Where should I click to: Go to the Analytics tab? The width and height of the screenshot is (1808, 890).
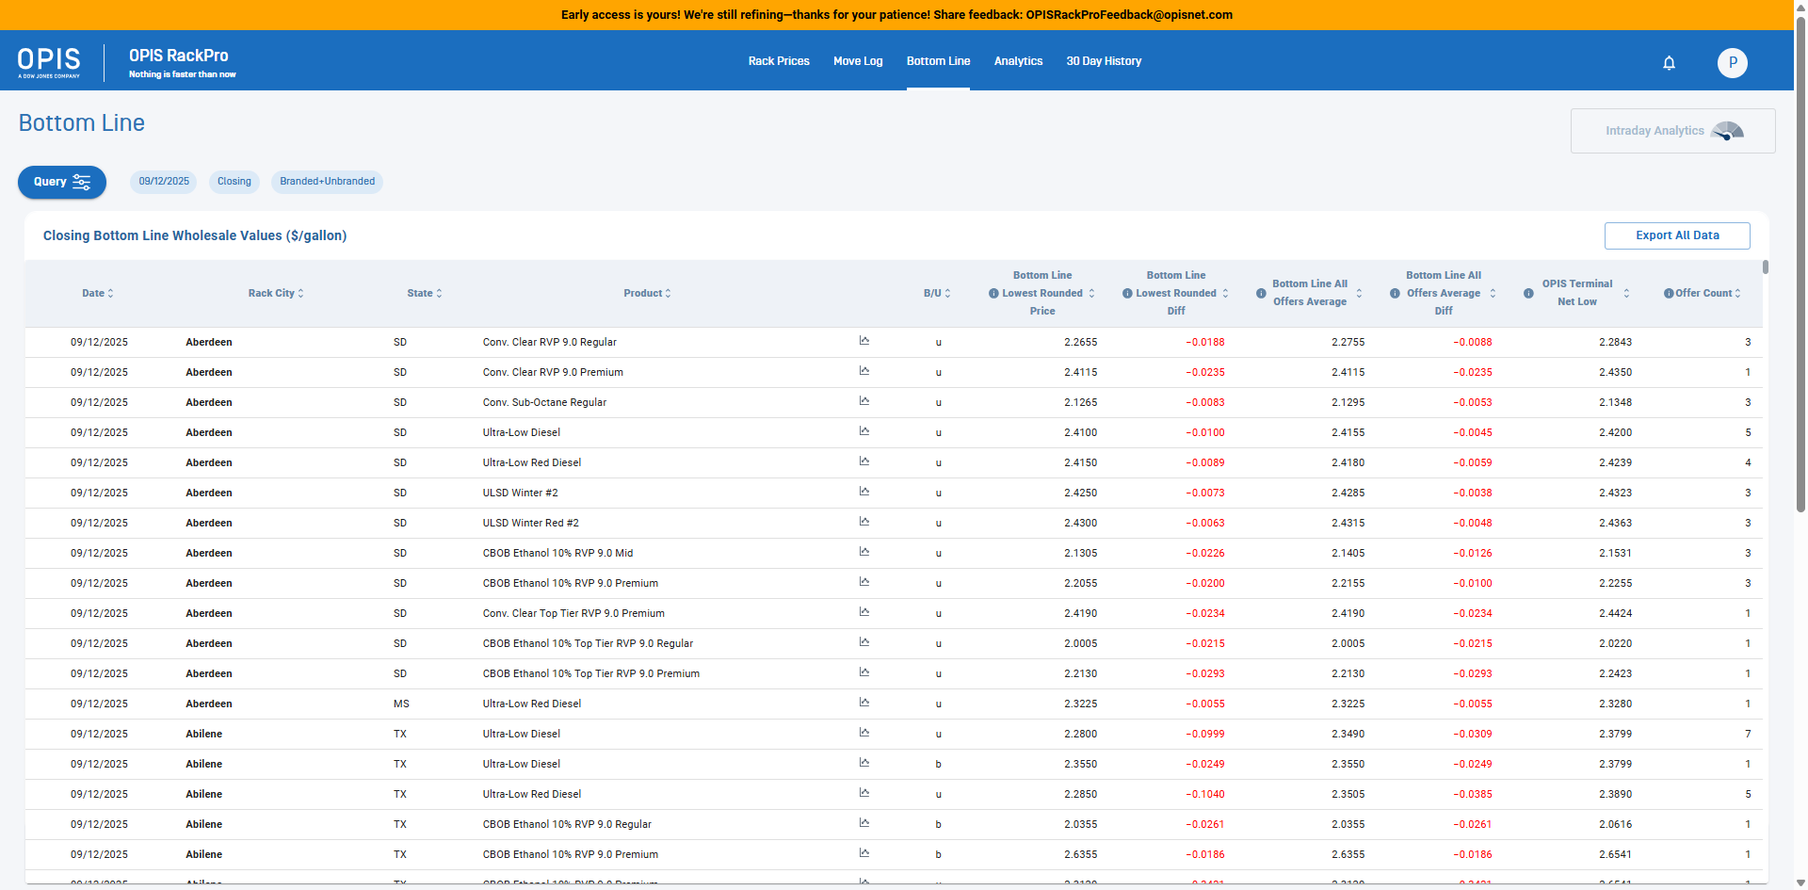point(1018,61)
